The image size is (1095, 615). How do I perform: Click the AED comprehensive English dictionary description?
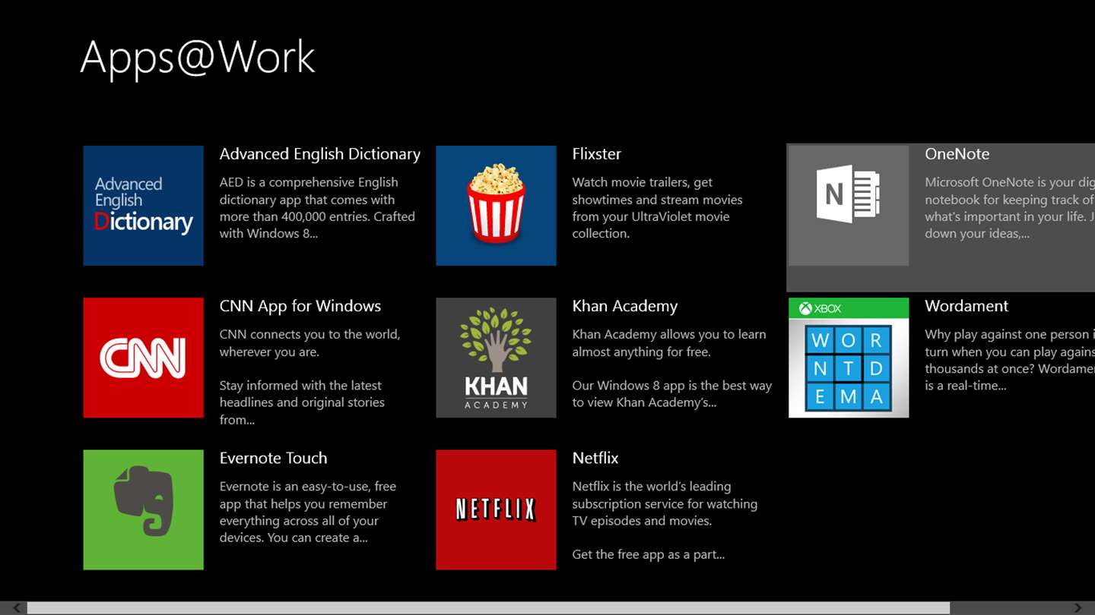tap(317, 208)
